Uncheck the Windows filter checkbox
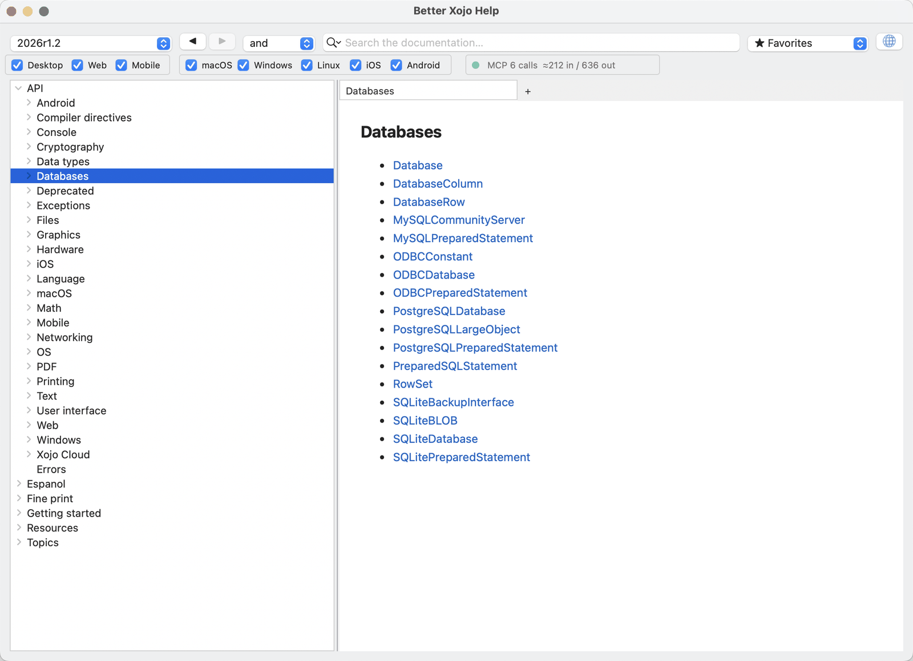The image size is (913, 661). [x=243, y=65]
